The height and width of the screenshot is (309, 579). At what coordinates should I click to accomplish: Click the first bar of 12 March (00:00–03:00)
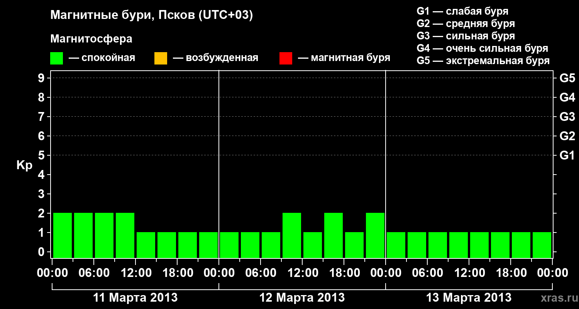[x=229, y=245]
